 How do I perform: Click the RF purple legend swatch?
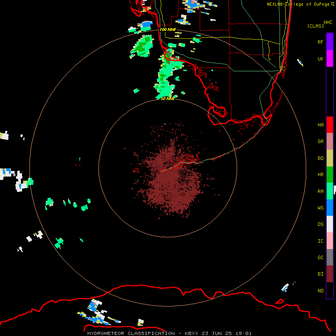point(330,42)
